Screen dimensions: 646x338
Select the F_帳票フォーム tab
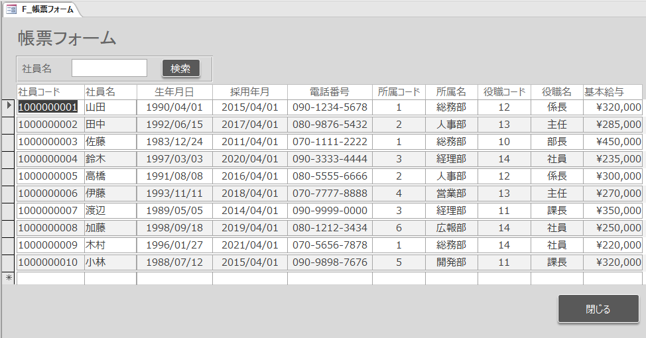[46, 9]
